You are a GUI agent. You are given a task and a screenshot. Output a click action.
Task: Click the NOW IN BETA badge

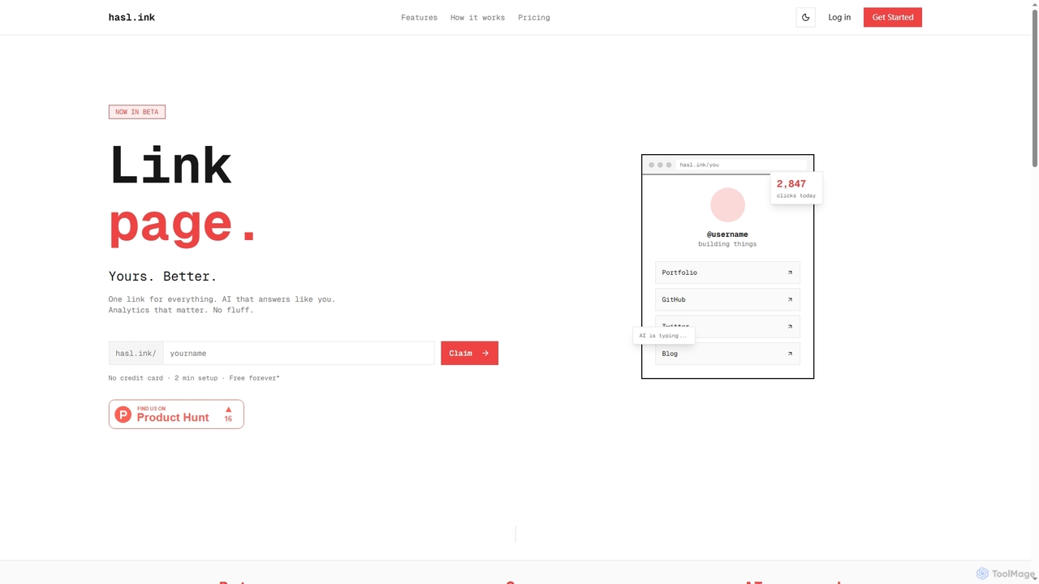(137, 112)
